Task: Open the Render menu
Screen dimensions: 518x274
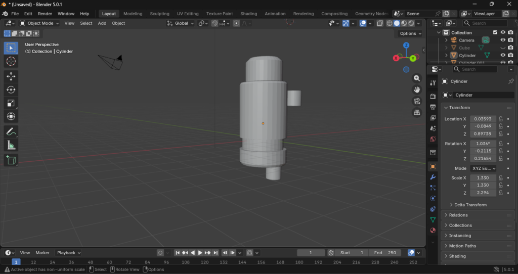Action: pyautogui.click(x=45, y=14)
